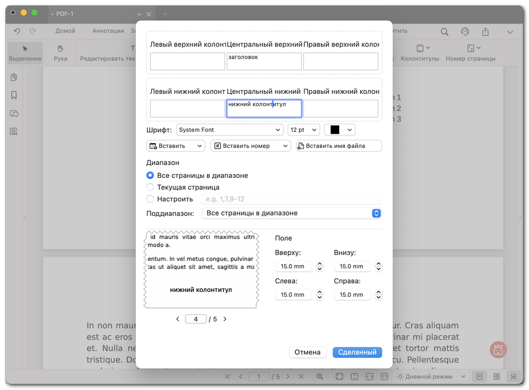Click the undo arrow icon
The width and height of the screenshot is (529, 390).
point(17,31)
